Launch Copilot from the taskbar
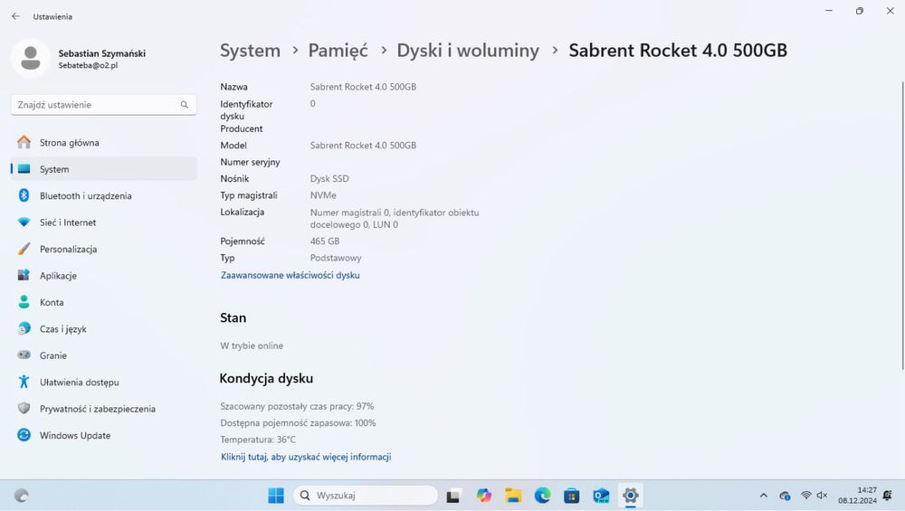 [483, 495]
